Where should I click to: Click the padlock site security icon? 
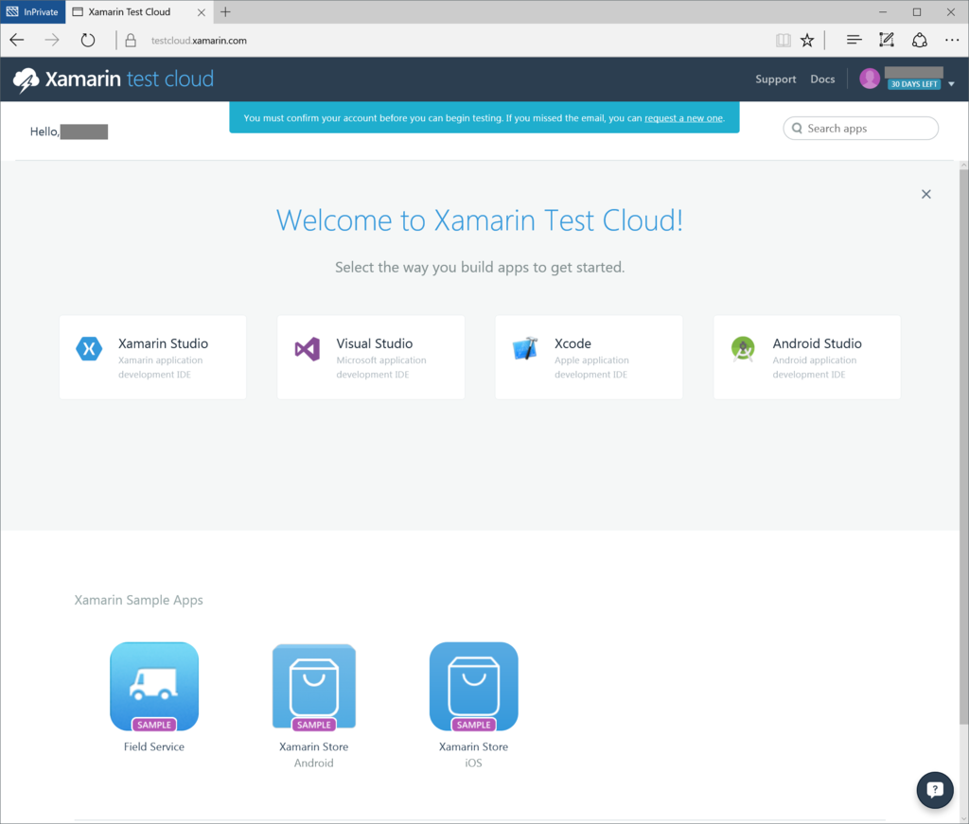131,40
